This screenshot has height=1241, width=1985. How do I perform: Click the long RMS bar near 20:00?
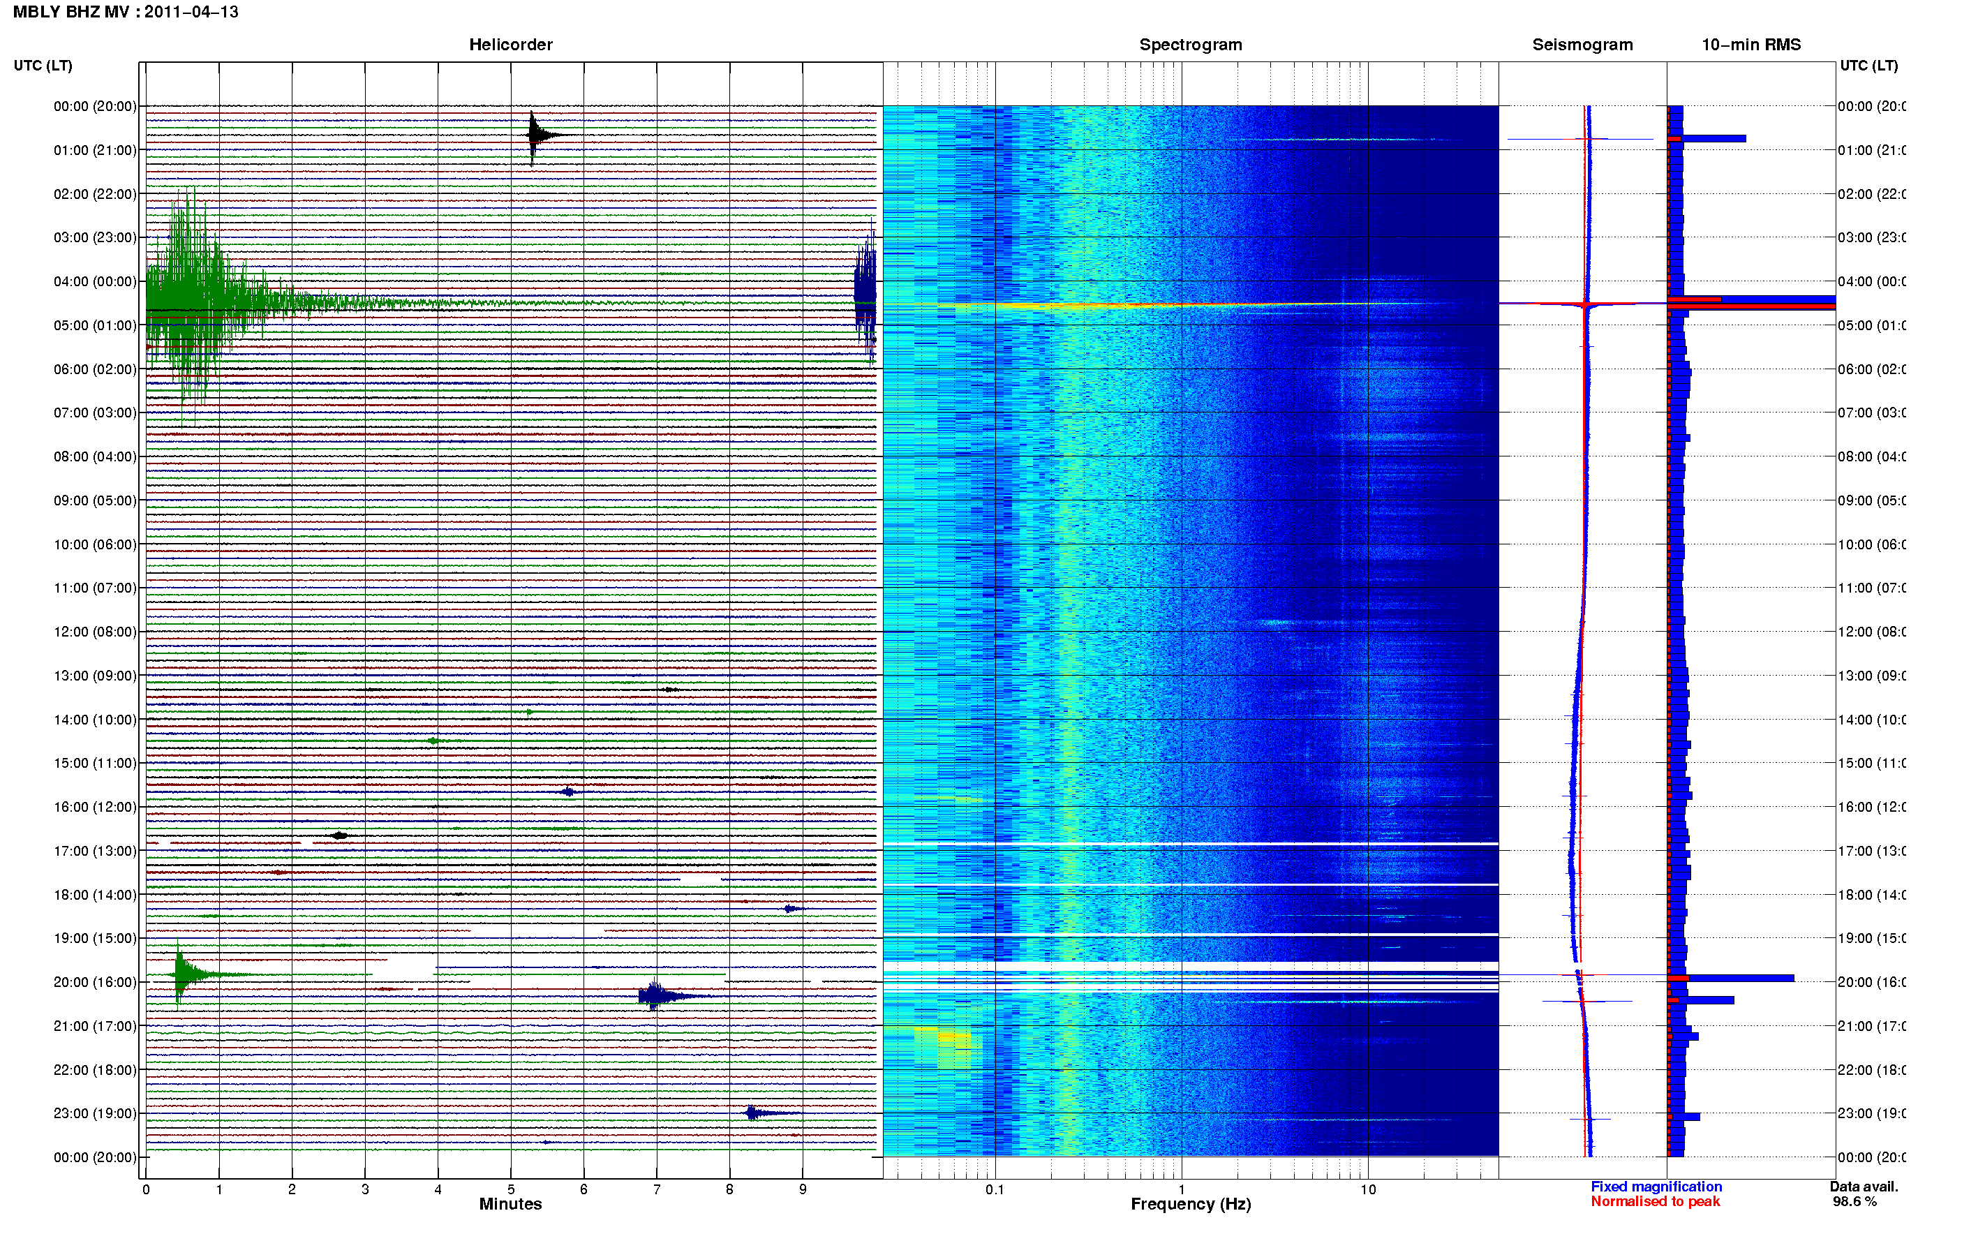pyautogui.click(x=1731, y=979)
